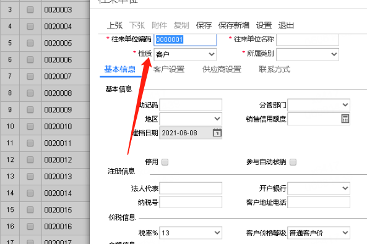367x244 pixels.
Task: Click the 客户地址电话 input field
Action: 319,202
